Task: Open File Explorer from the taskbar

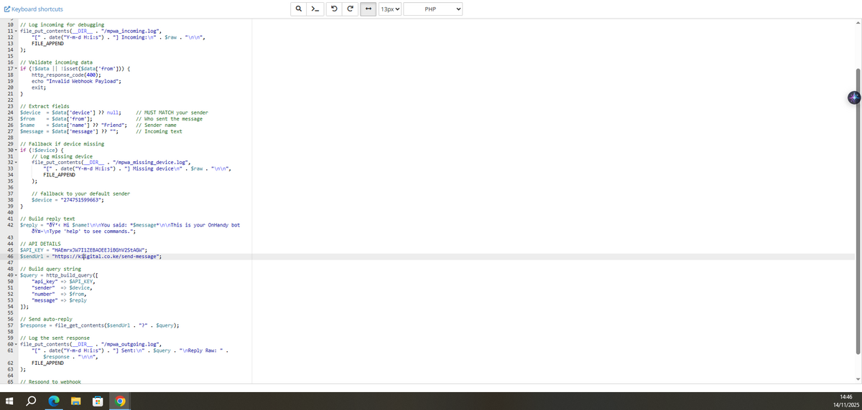Action: [x=76, y=401]
